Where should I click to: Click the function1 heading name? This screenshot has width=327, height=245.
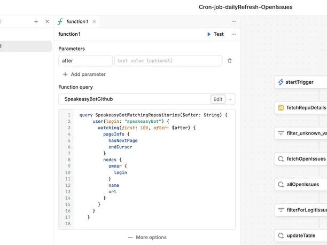tap(69, 34)
